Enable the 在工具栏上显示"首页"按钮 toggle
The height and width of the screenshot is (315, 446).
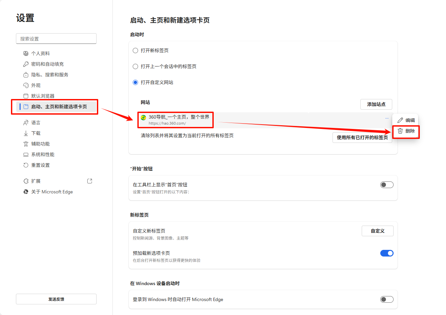387,184
